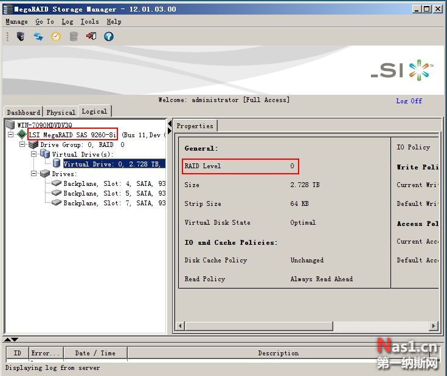Switch to the Dashboard tab
The width and height of the screenshot is (447, 376).
[24, 112]
